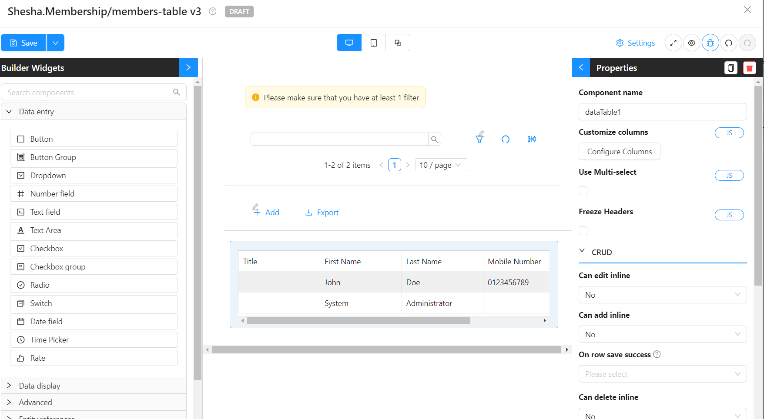Select the Button Group widget
Viewport: 764px width, 419px height.
click(94, 157)
